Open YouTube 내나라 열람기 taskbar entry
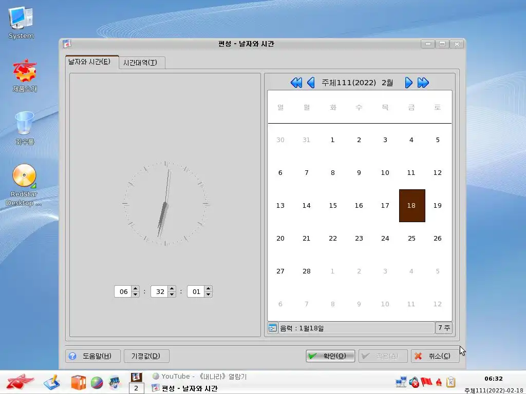Image resolution: width=526 pixels, height=394 pixels. (x=200, y=376)
